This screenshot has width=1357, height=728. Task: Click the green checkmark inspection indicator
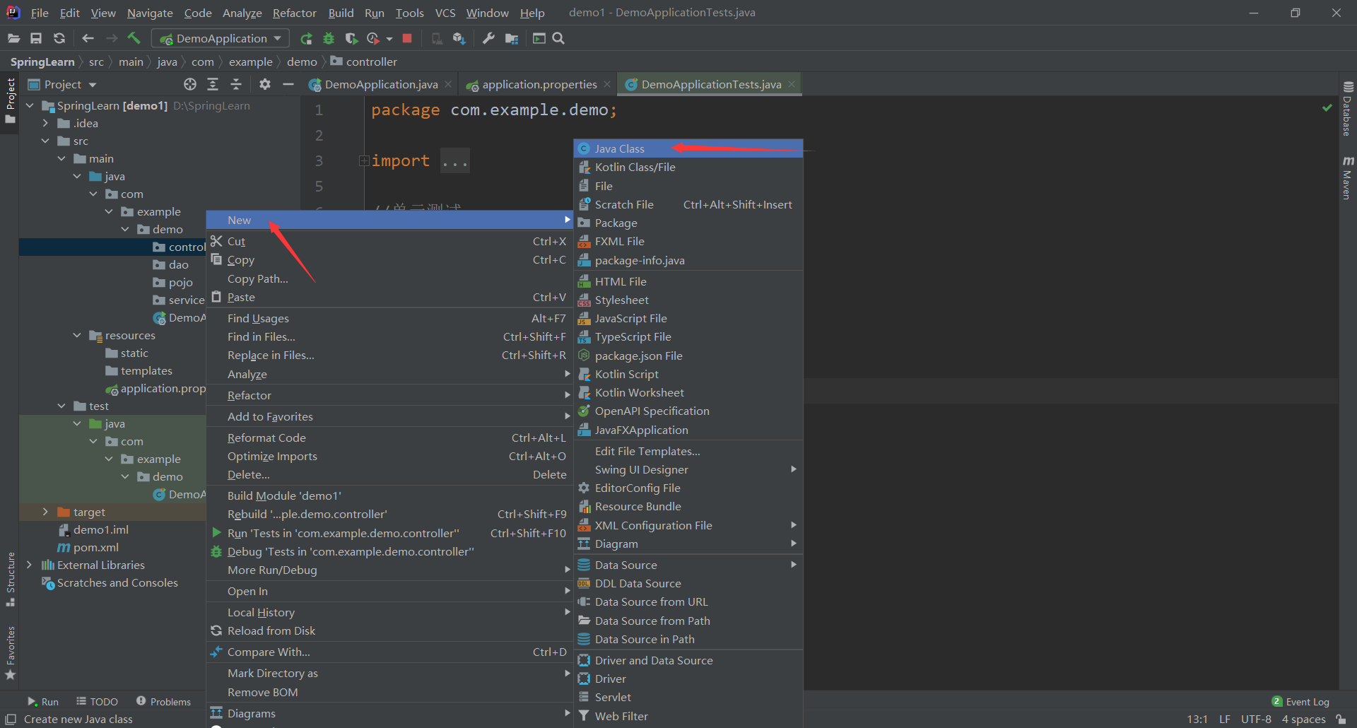point(1327,107)
